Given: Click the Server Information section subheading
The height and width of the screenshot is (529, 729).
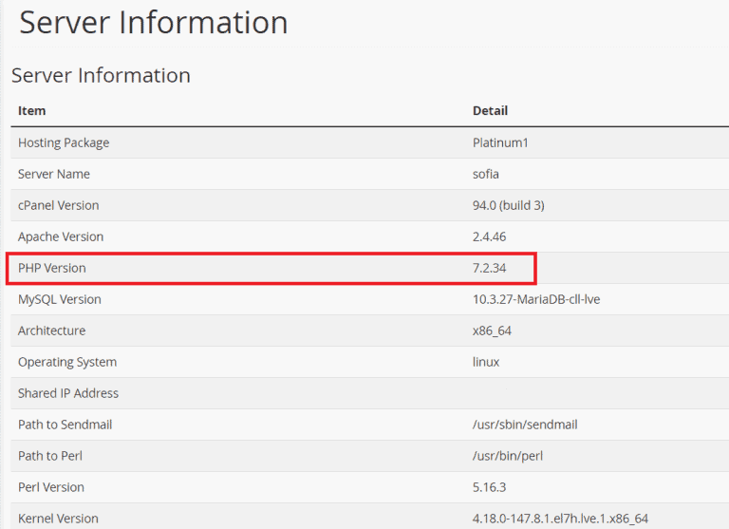Looking at the screenshot, I should click(101, 75).
